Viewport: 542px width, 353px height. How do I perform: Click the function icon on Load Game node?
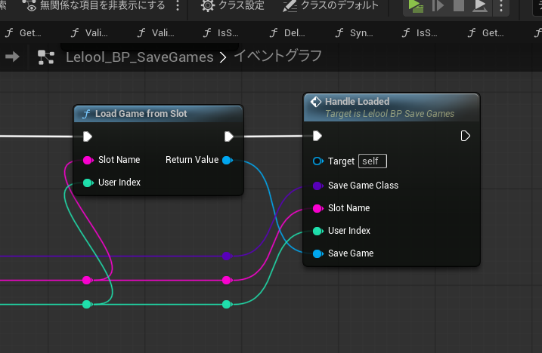point(86,114)
